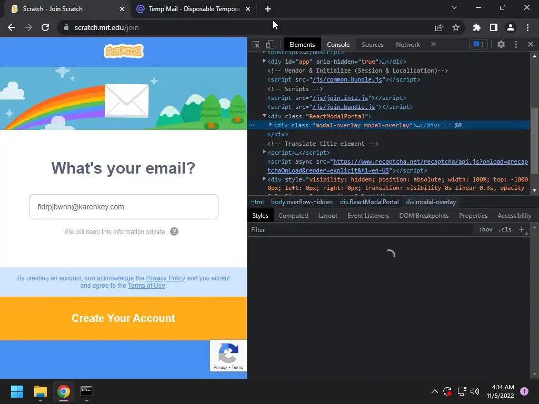Click the email privacy help question icon
Viewport: 539px width, 404px height.
click(x=174, y=231)
